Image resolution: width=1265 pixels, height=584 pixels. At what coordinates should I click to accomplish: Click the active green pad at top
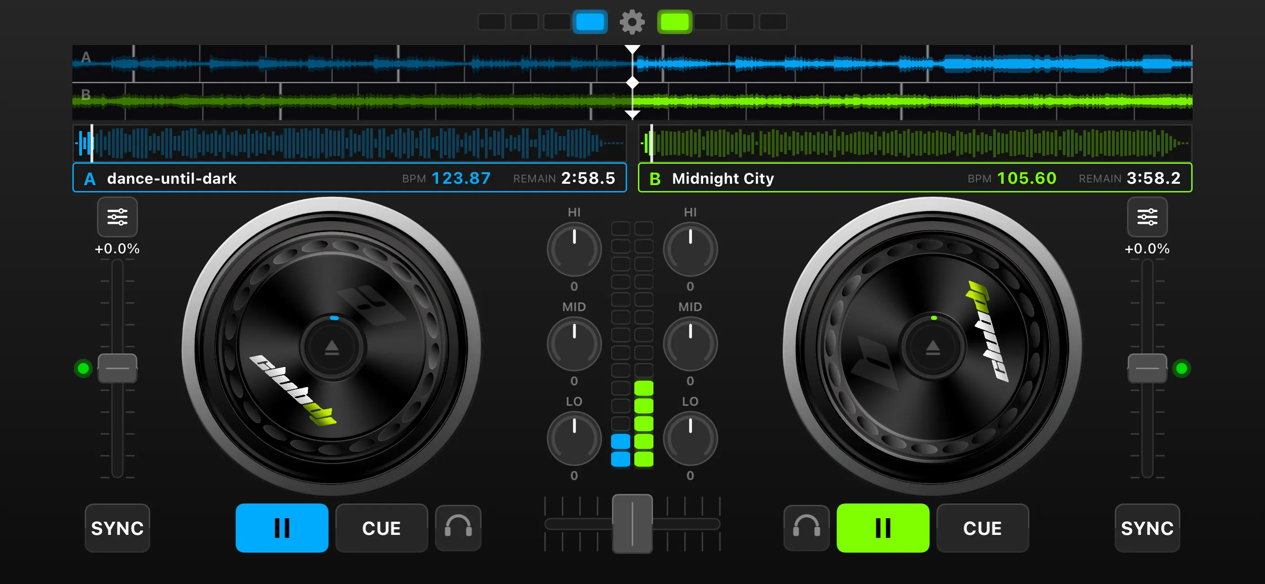pos(674,22)
